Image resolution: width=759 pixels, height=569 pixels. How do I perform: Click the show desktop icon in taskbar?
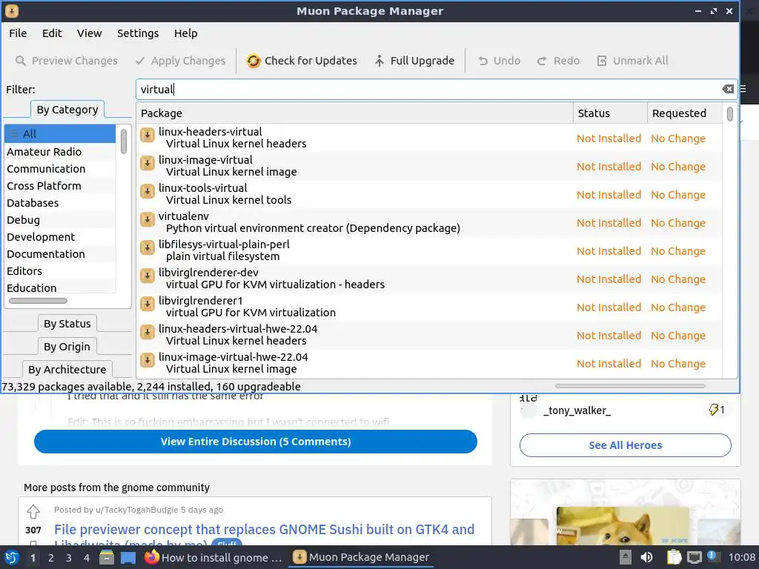click(128, 557)
